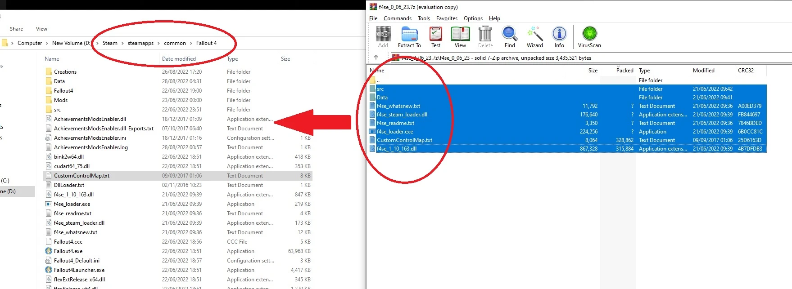Image resolution: width=792 pixels, height=289 pixels.
Task: Select the Fallout4.exe application icon
Action: tap(49, 251)
